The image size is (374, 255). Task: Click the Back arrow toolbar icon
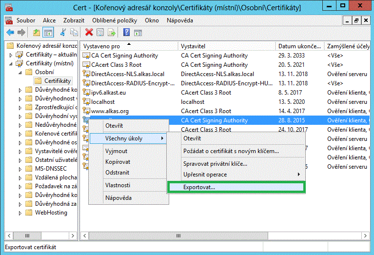click(x=10, y=33)
